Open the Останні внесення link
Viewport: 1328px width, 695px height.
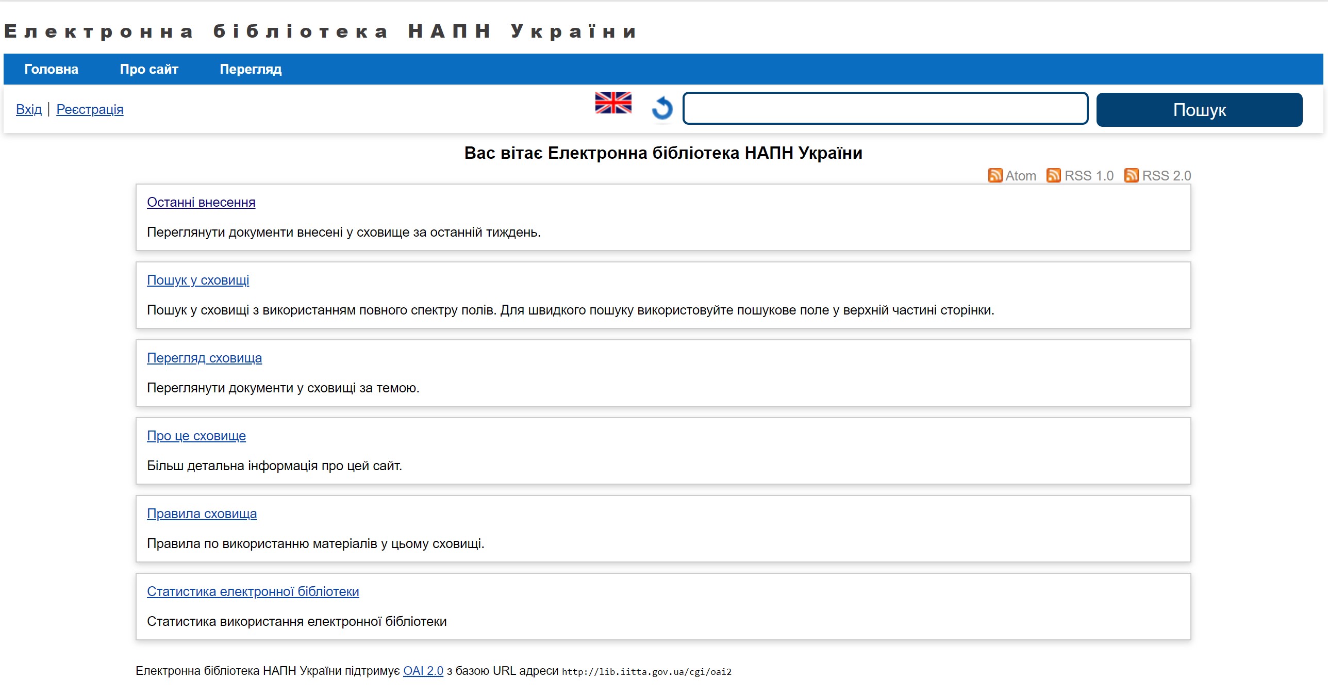pos(201,202)
